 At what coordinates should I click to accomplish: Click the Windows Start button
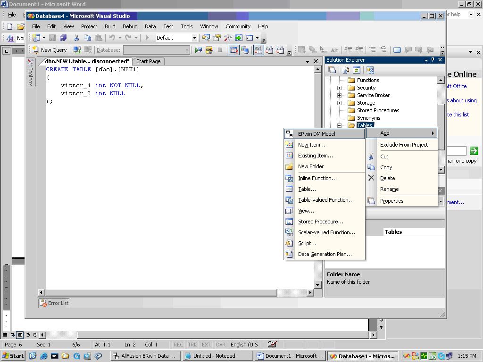tap(13, 356)
